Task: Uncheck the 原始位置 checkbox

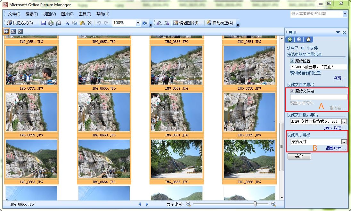Action: point(292,61)
